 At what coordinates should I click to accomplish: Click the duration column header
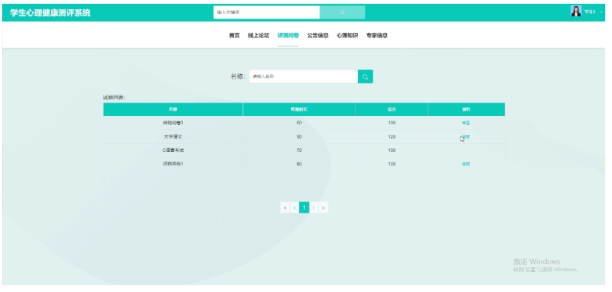299,109
